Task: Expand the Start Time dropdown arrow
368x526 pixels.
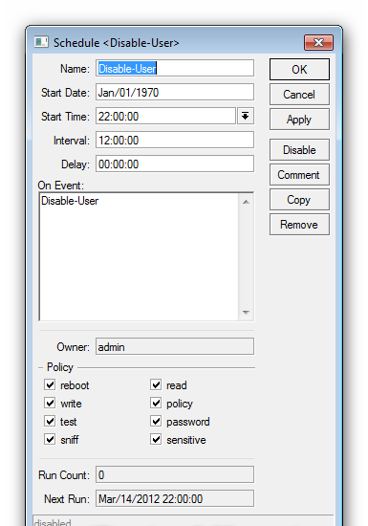Action: click(246, 116)
